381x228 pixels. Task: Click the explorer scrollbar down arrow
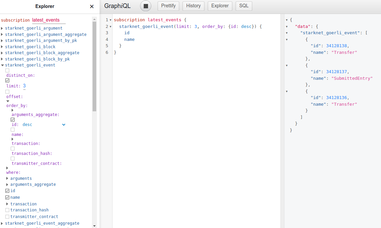(94, 226)
